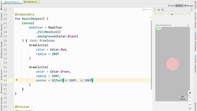Click the yellow warning stripe mark in scrollbar
Image resolution: width=197 pixels, height=111 pixels.
coord(151,17)
